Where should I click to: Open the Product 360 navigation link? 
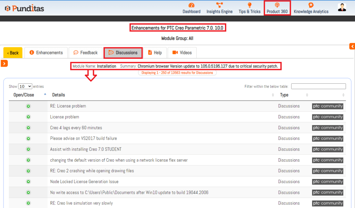coord(277,8)
